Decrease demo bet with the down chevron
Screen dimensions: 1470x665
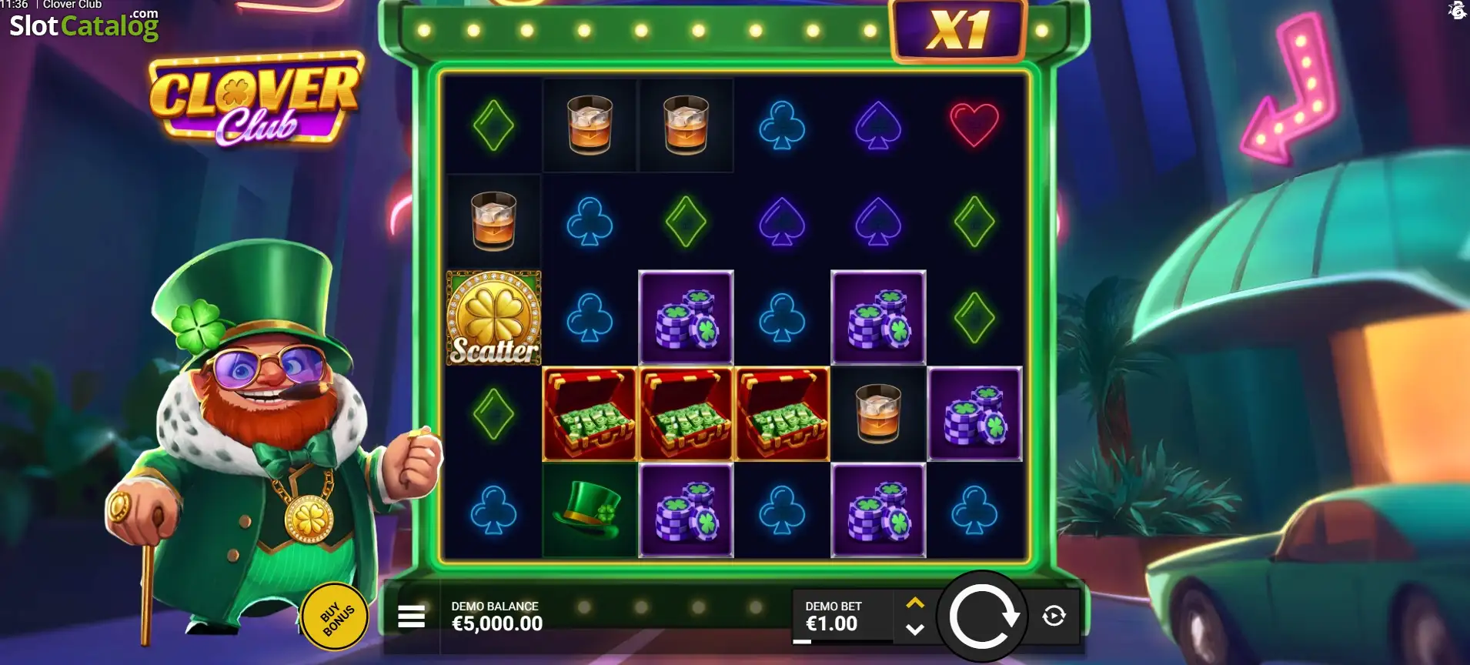pyautogui.click(x=915, y=629)
